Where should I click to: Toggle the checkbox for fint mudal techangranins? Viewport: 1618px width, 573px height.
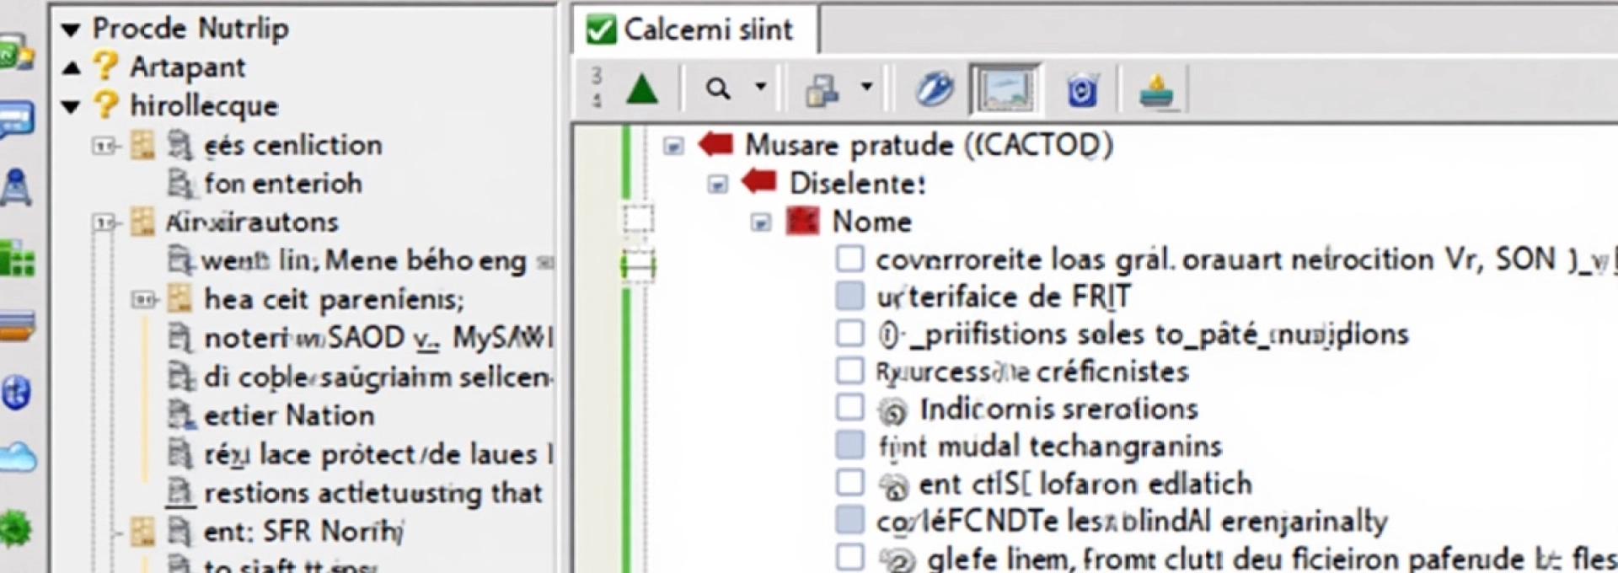tap(849, 445)
